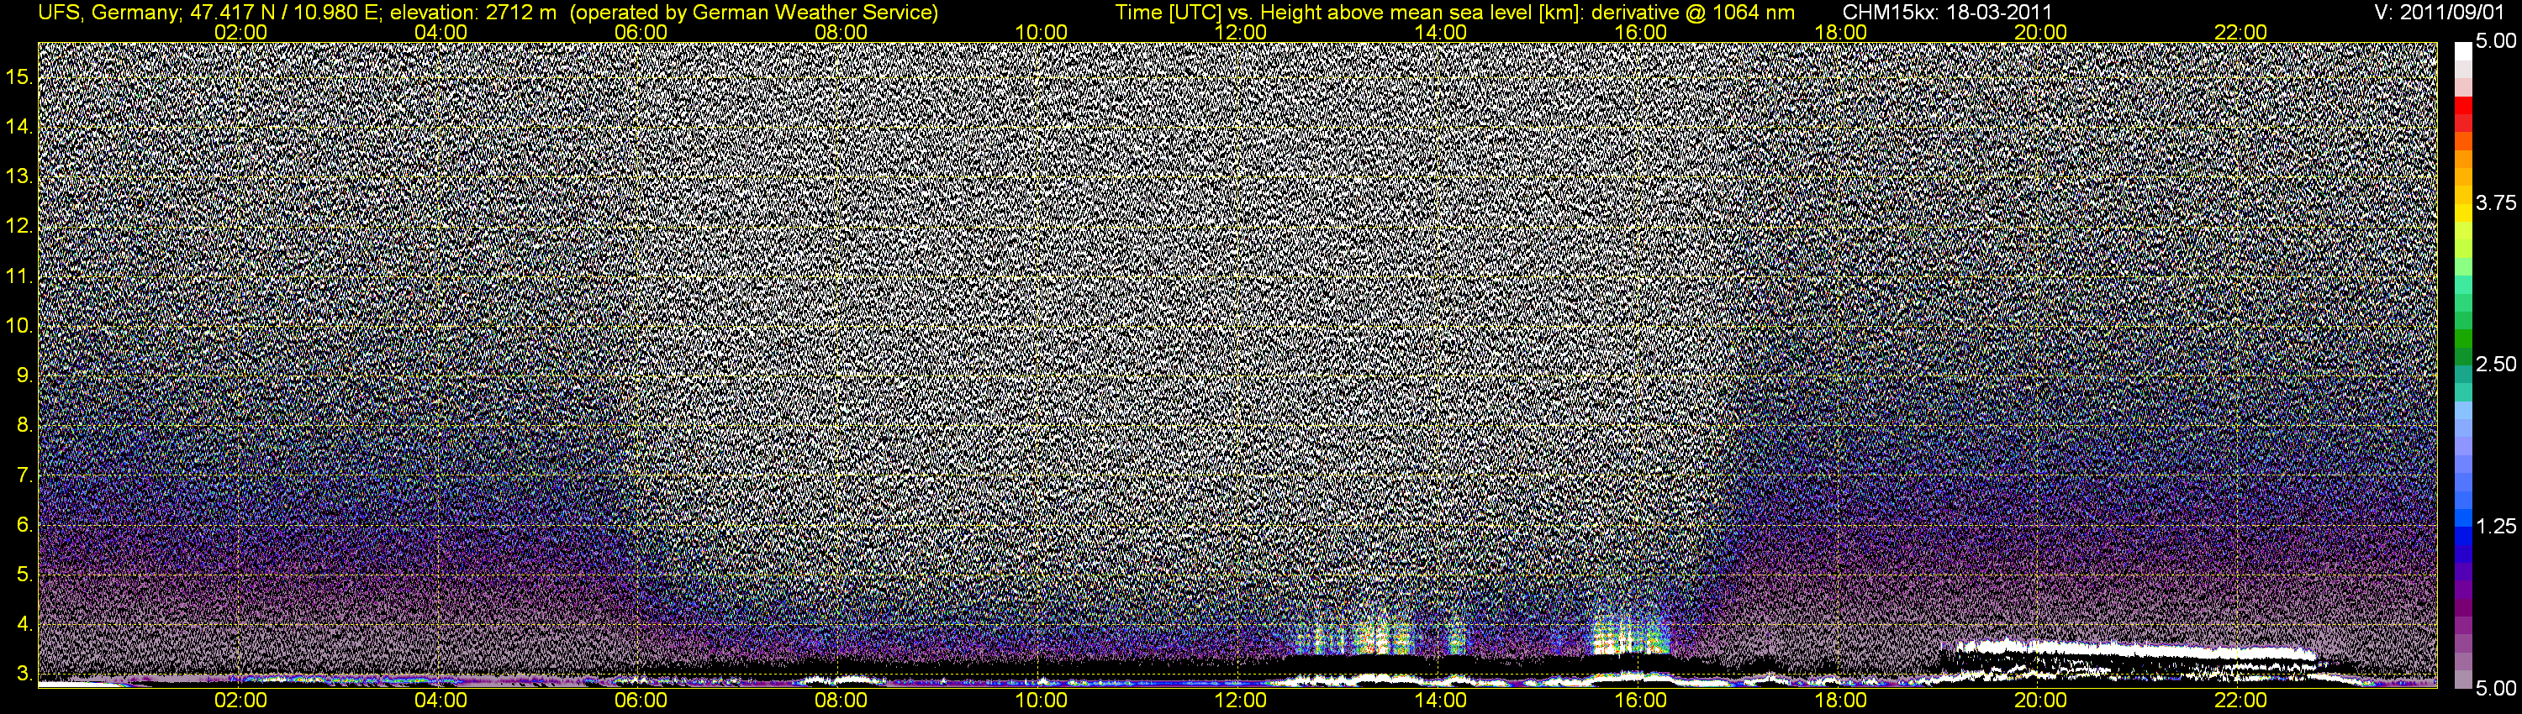
Task: Click the coordinates '47.417 N / 10.980 E'
Action: point(284,13)
